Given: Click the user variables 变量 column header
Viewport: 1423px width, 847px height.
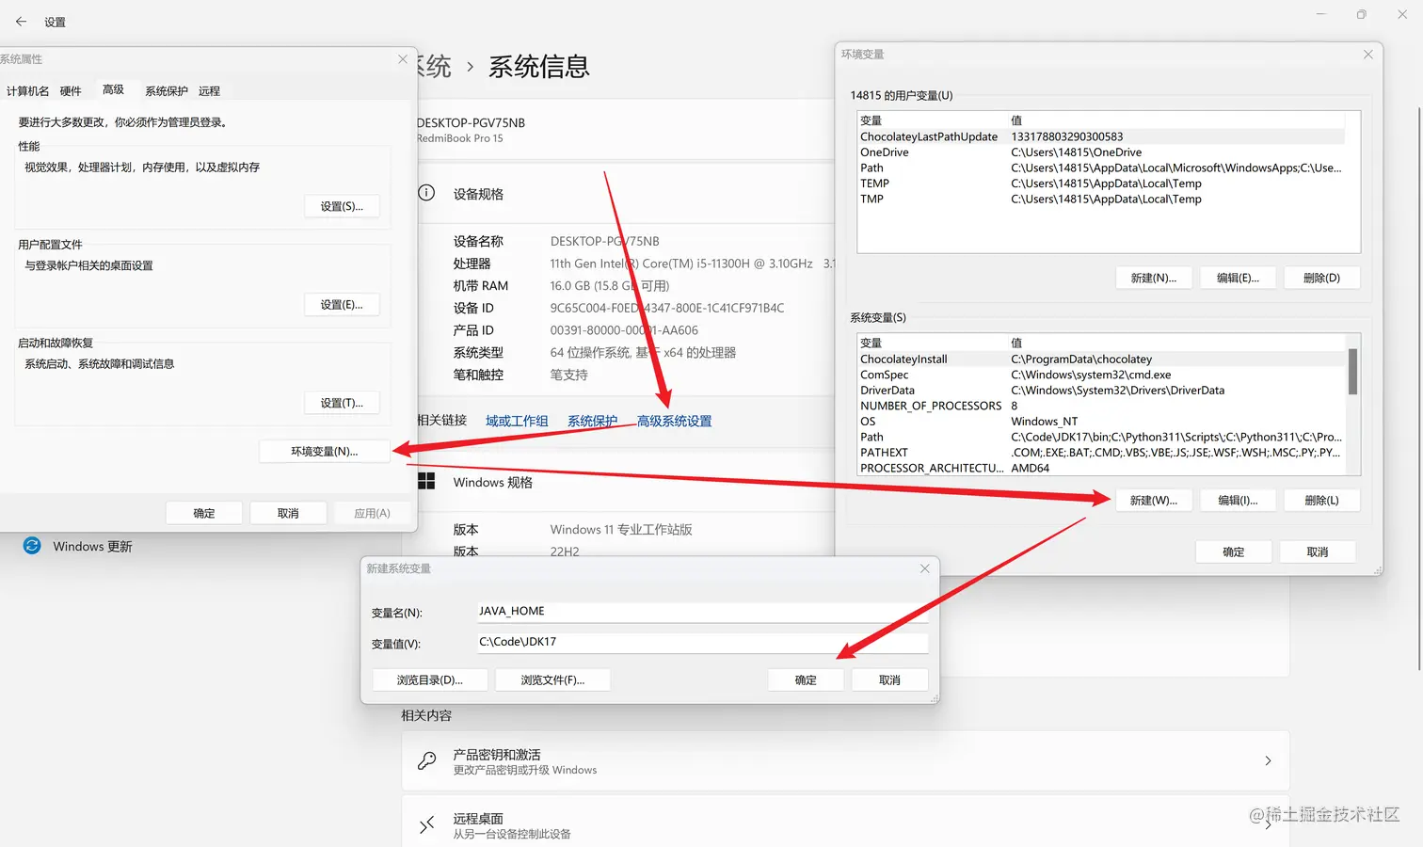Looking at the screenshot, I should (x=932, y=120).
